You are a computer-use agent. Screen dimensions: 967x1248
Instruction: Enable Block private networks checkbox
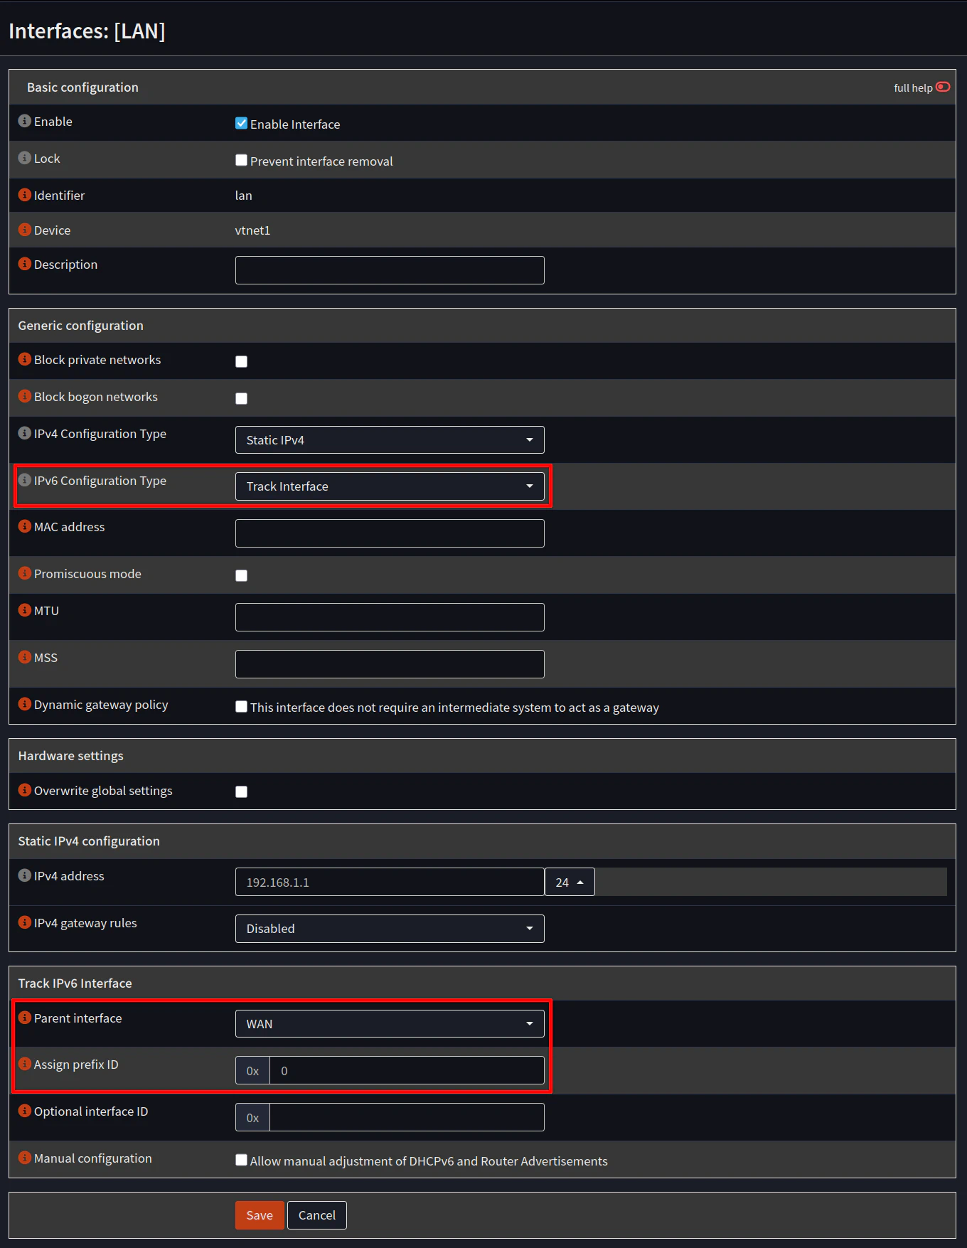(242, 361)
